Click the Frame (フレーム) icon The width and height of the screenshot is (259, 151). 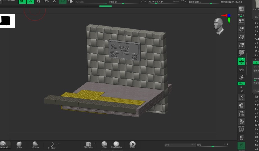[241, 97]
